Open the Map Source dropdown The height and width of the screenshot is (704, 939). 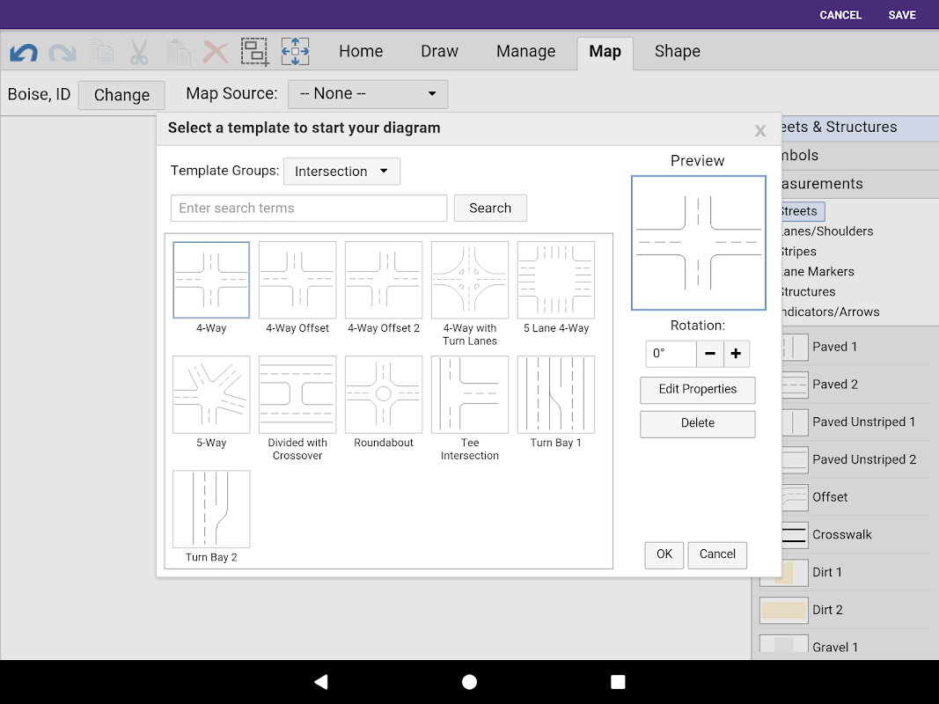(368, 94)
